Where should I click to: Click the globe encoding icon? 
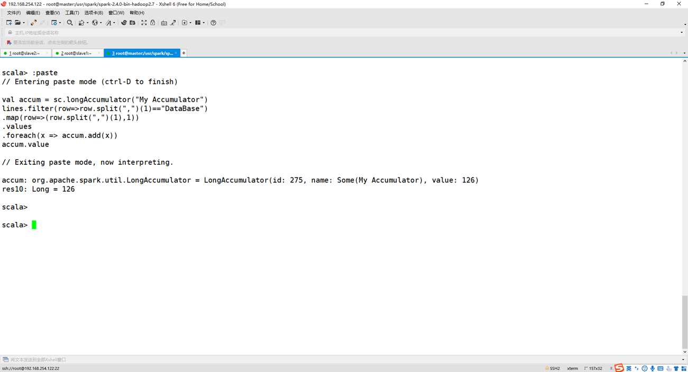tap(95, 23)
